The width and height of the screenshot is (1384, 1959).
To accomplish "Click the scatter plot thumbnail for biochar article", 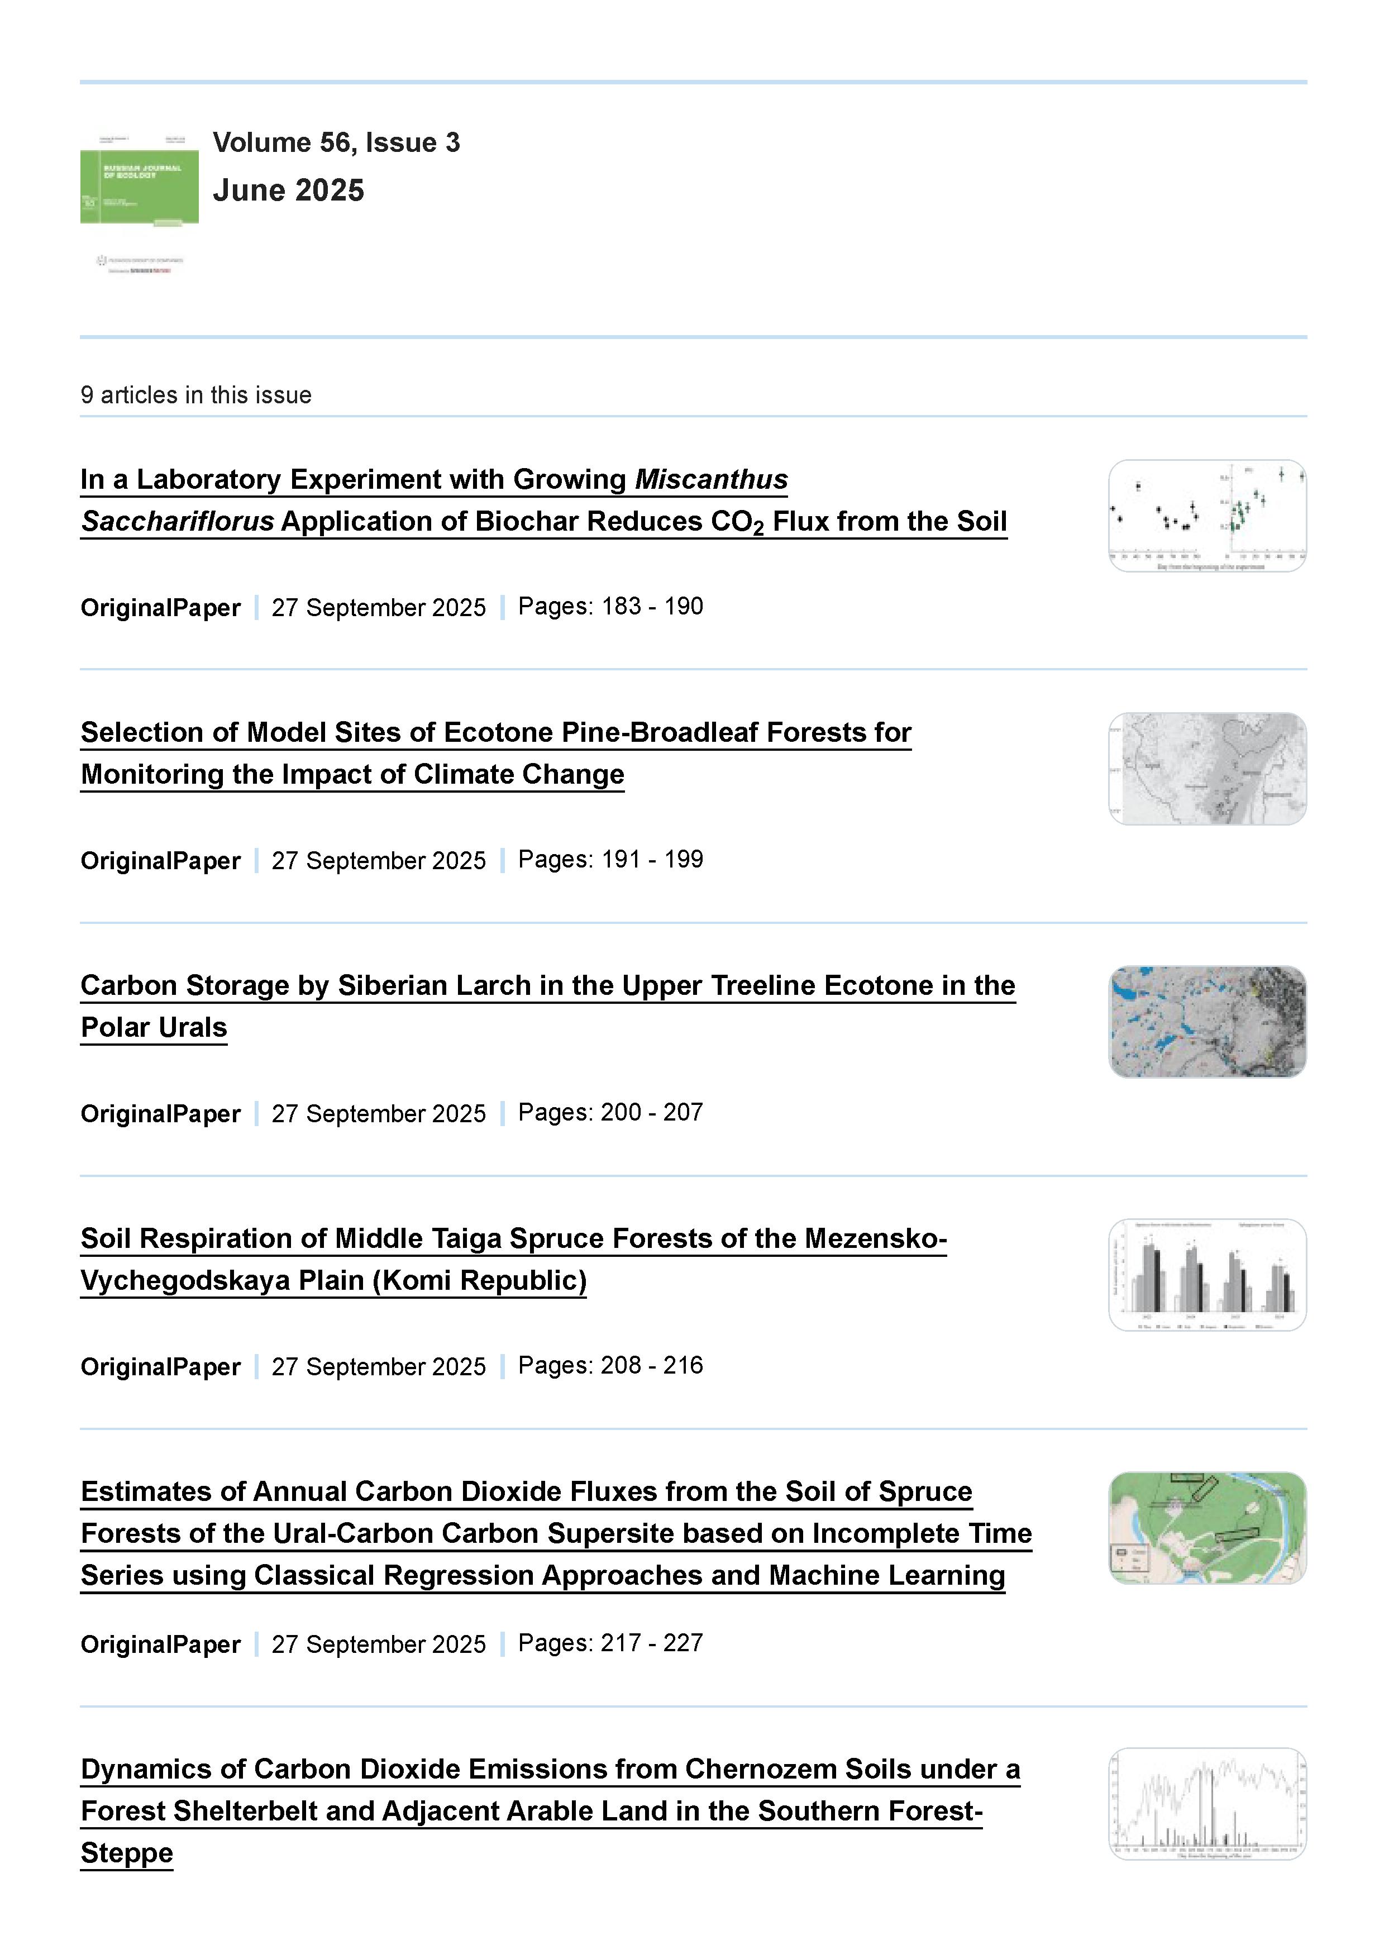I will 1206,516.
